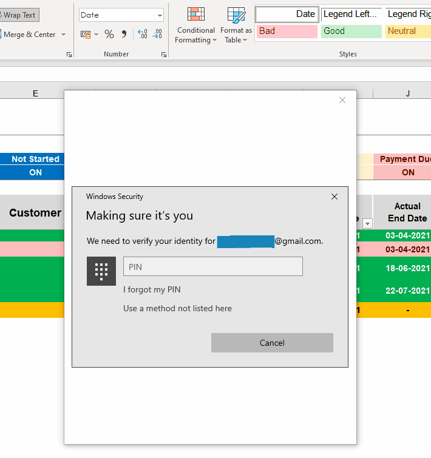
Task: Click the Cancel button
Action: coord(272,343)
